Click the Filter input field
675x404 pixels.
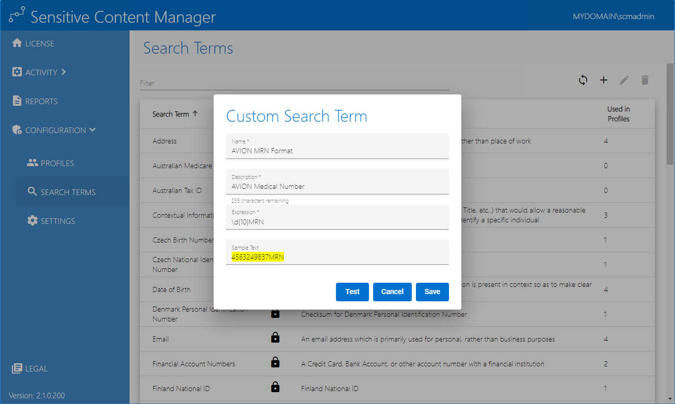pos(294,83)
